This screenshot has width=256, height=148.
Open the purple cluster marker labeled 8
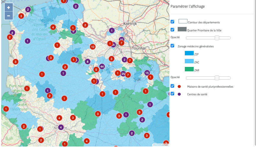[87, 62]
